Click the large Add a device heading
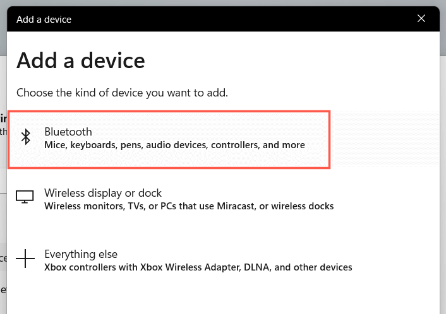The image size is (446, 314). (81, 61)
